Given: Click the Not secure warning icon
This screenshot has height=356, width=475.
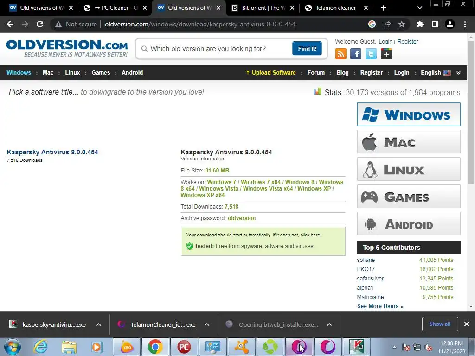Looking at the screenshot, I should pos(58,24).
